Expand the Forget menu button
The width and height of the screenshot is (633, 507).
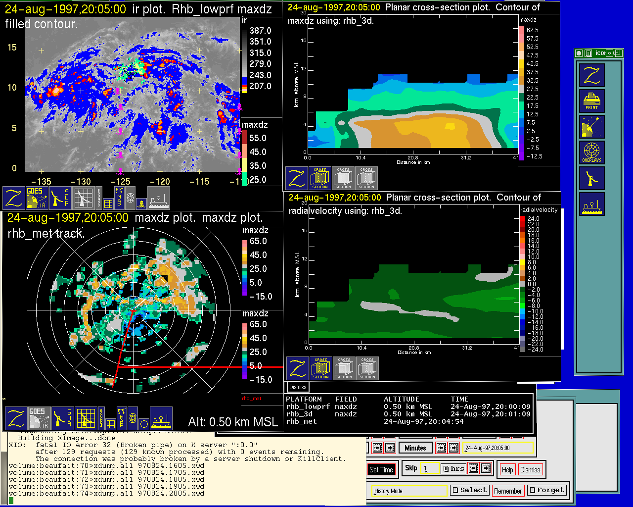click(x=546, y=490)
